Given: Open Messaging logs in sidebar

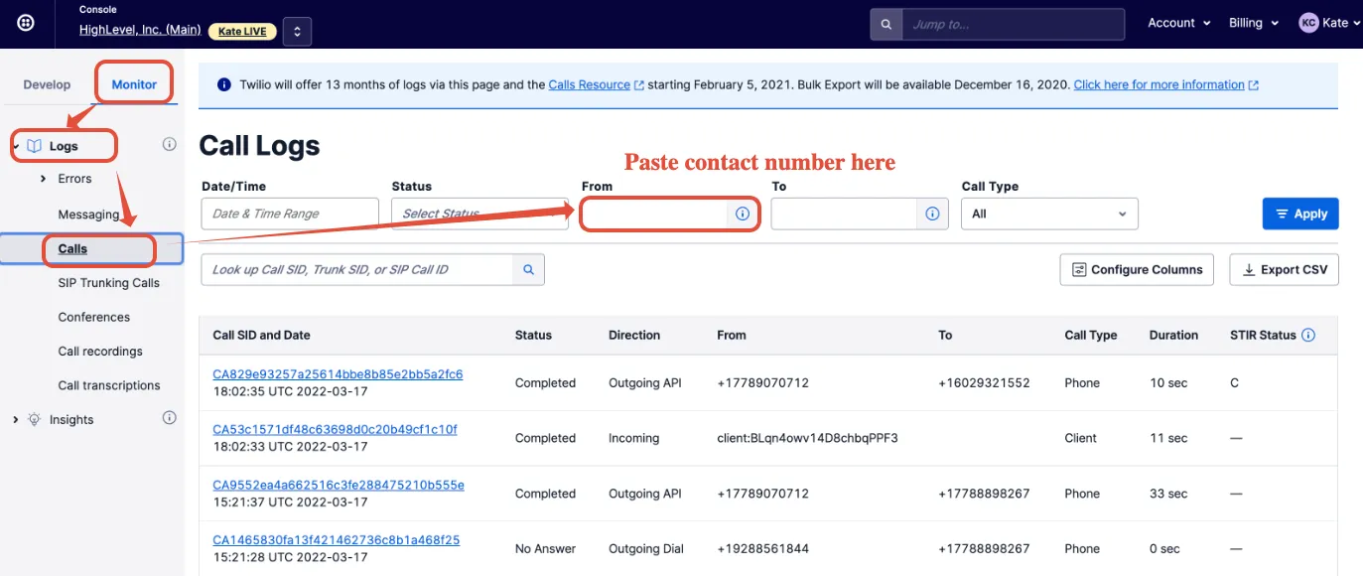Looking at the screenshot, I should point(88,215).
